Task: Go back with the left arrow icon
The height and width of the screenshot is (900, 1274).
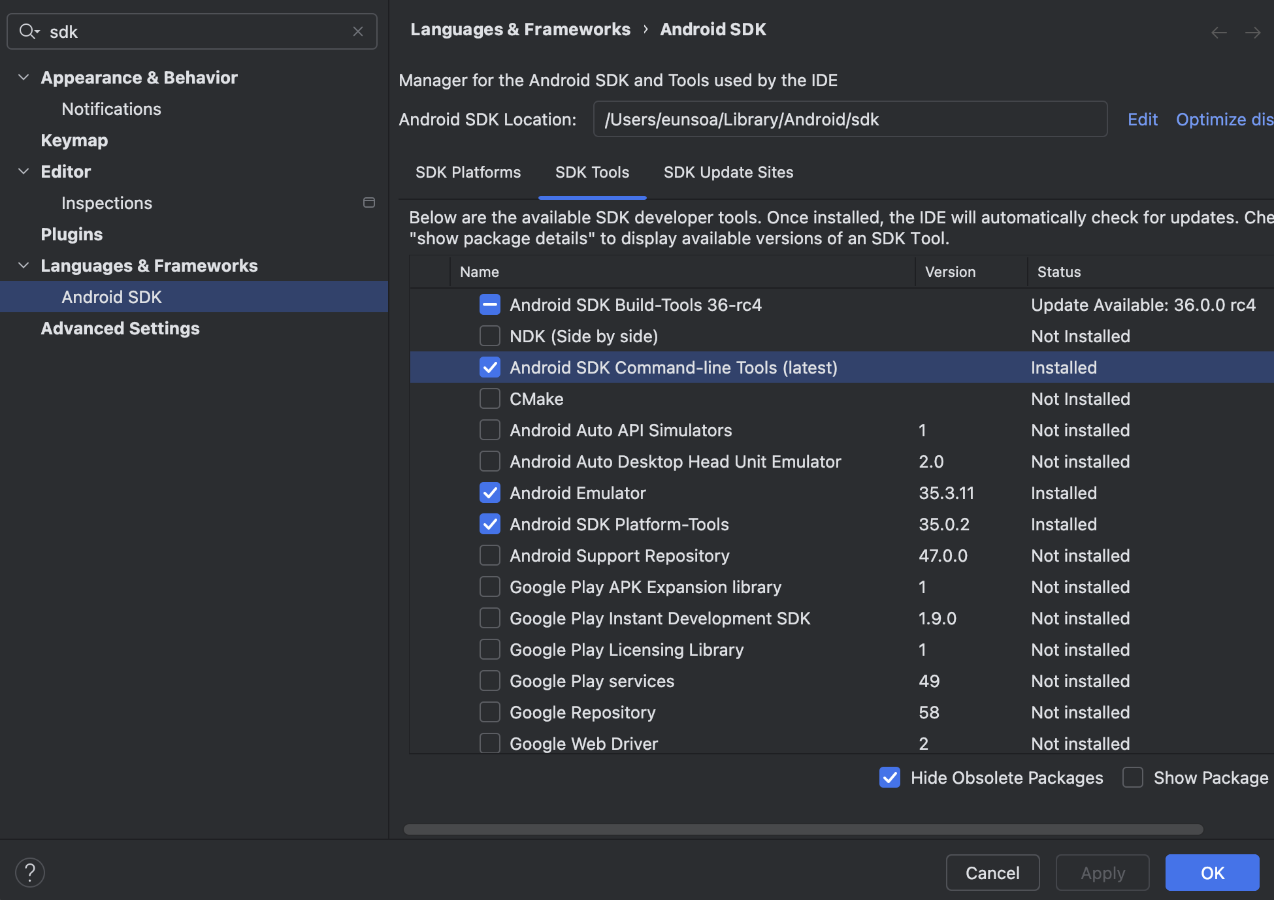Action: [x=1218, y=33]
